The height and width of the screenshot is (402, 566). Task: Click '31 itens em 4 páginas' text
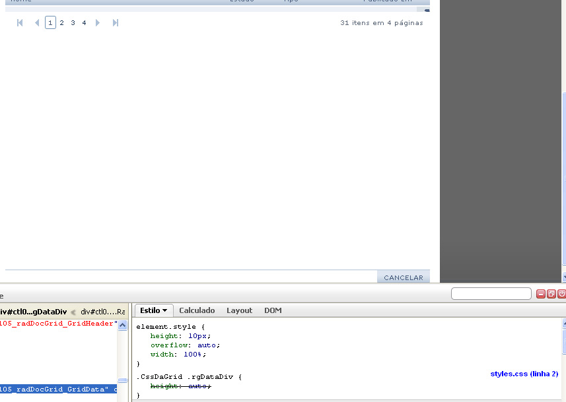click(382, 22)
